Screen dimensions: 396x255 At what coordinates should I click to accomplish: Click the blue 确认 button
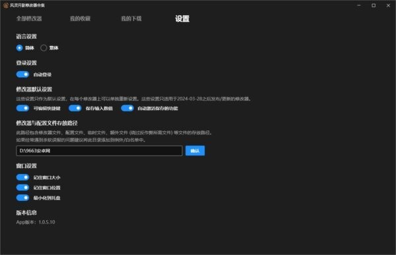(195, 151)
